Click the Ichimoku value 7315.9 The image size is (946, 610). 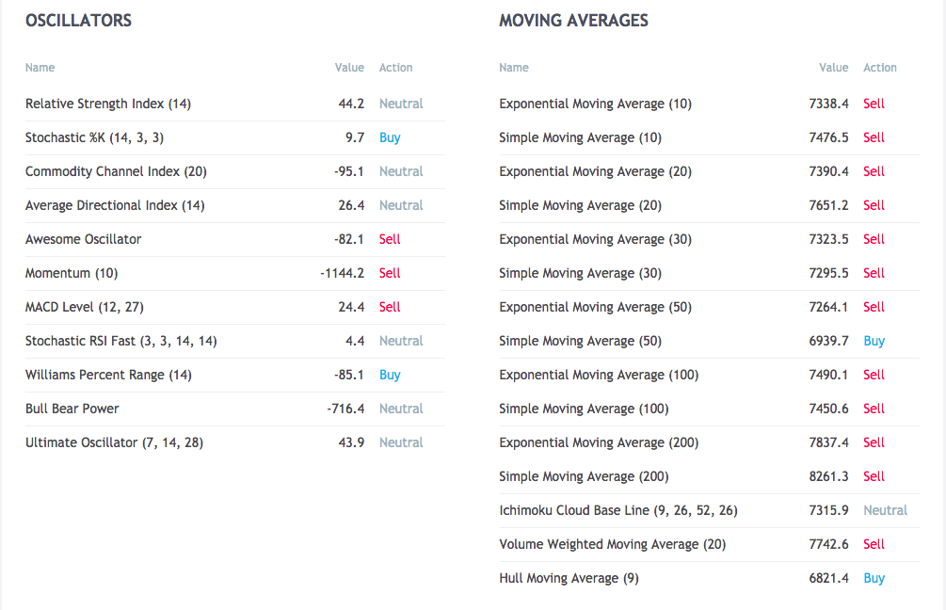[828, 510]
